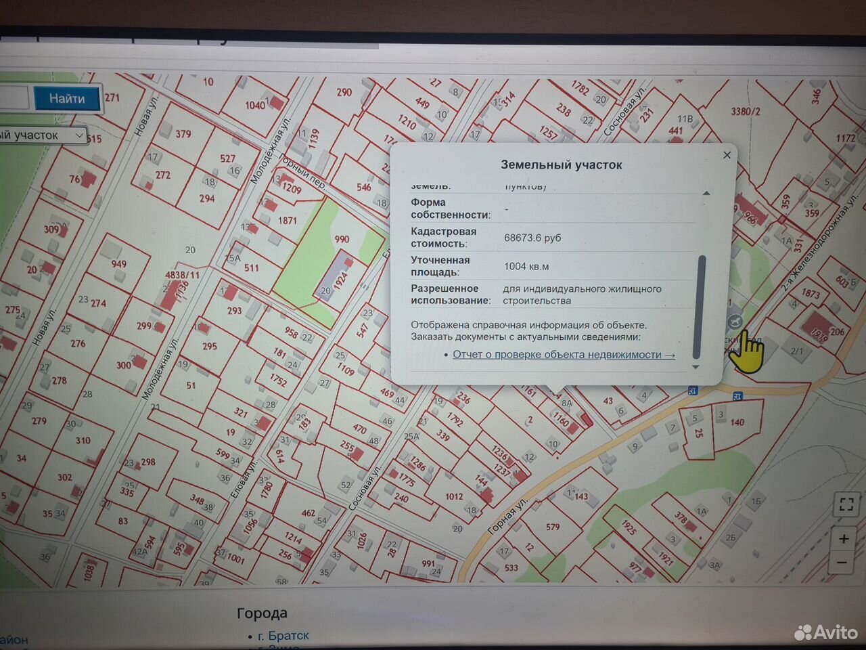Select parcel 310 on the map
This screenshot has width=866, height=650.
coord(83,440)
